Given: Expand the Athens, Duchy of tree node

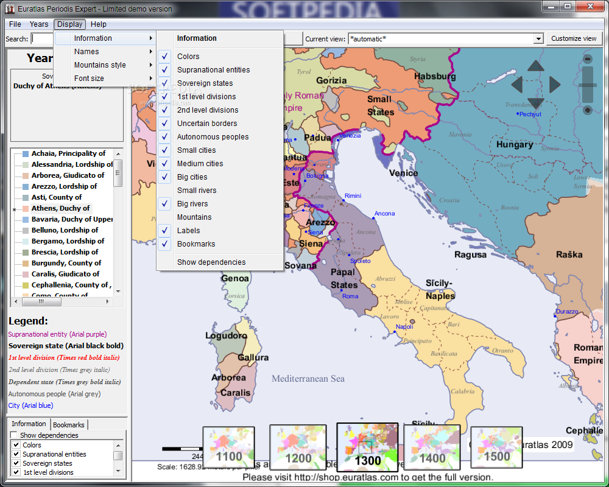Looking at the screenshot, I should click(15, 209).
